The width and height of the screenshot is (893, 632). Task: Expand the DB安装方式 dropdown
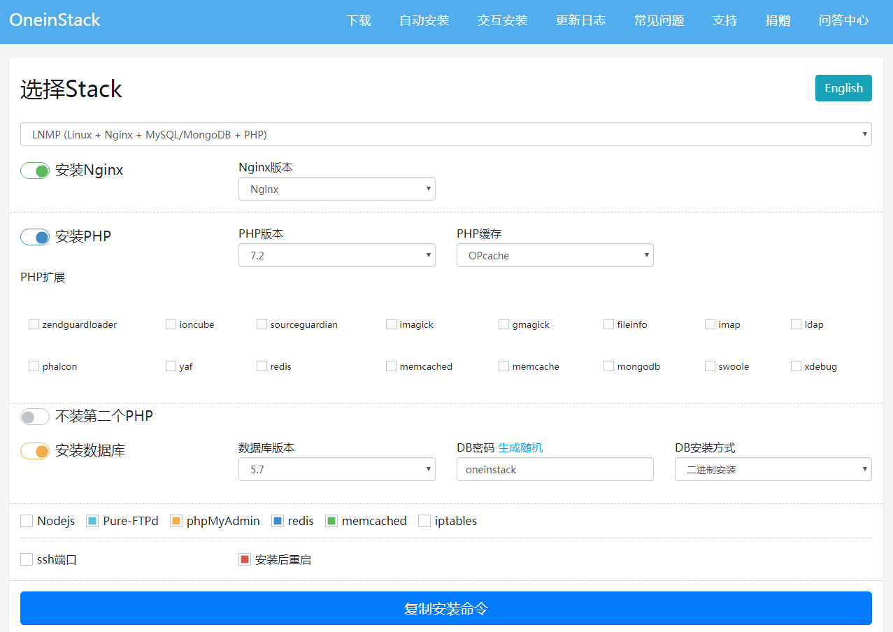(773, 470)
